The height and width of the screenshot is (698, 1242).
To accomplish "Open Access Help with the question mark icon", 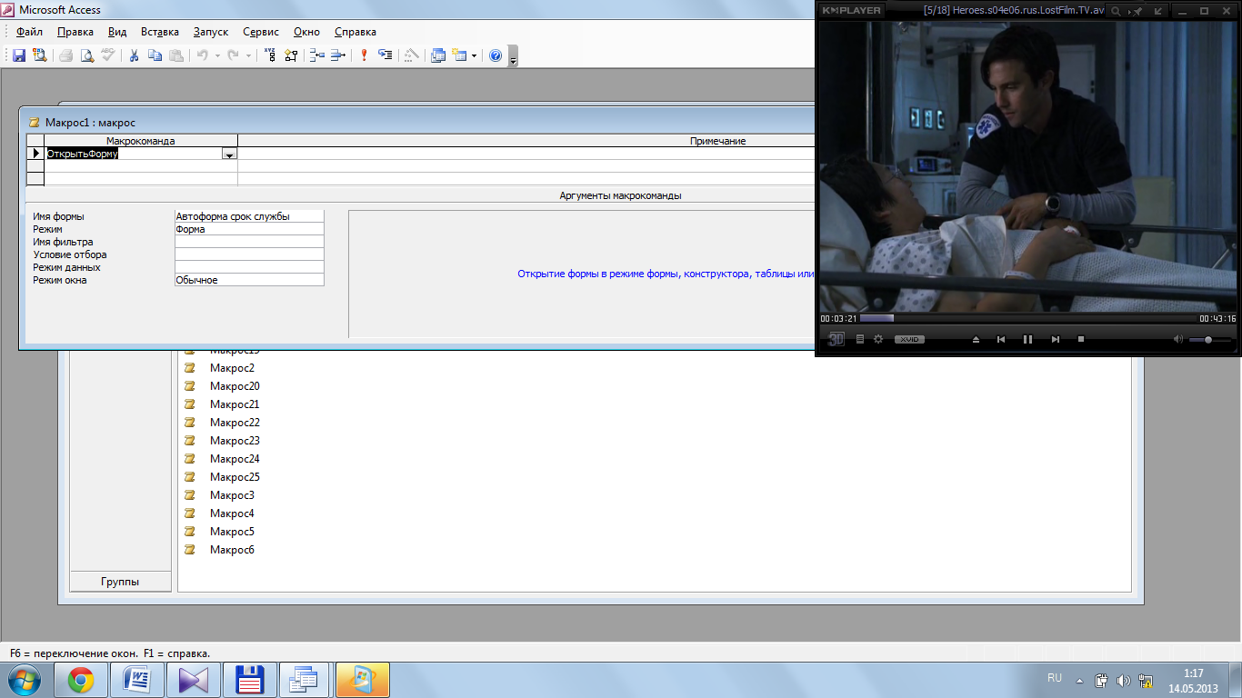I will tap(496, 55).
